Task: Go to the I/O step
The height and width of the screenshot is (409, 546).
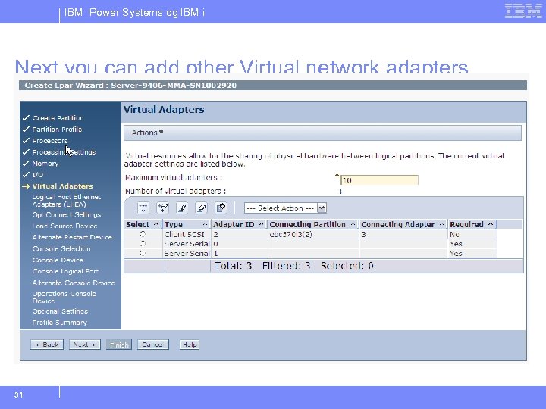Action: coord(38,175)
